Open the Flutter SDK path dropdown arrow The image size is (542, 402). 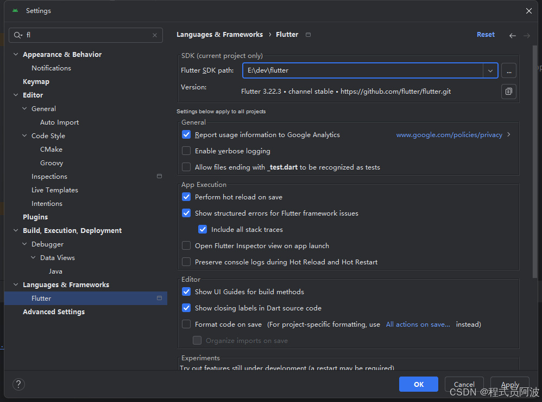pos(490,70)
